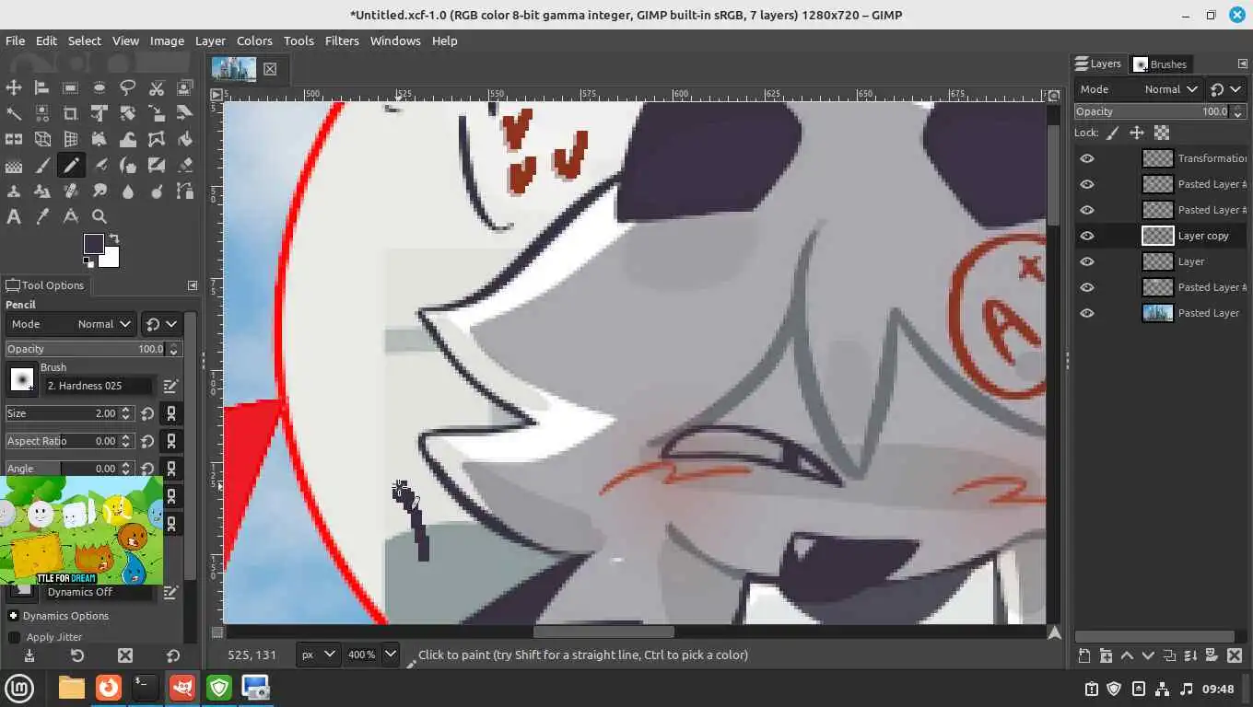Select the Pencil tool
This screenshot has height=707, width=1253.
pyautogui.click(x=70, y=165)
